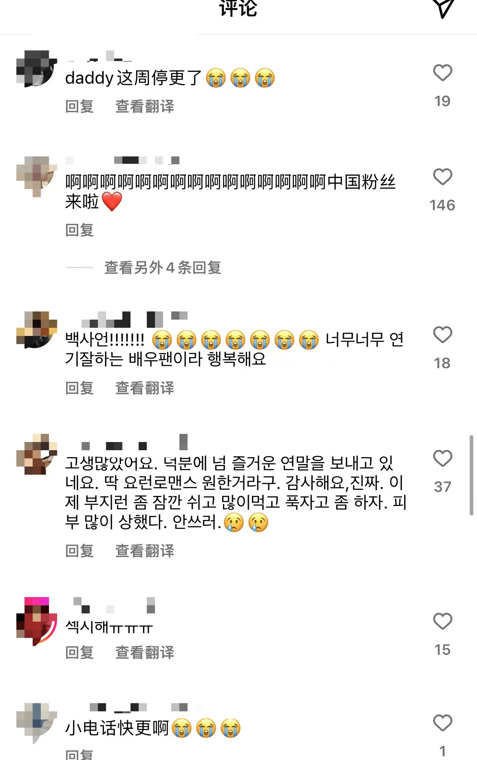Translate the '고생많았어요' comment
This screenshot has height=760, width=477.
[x=145, y=551]
